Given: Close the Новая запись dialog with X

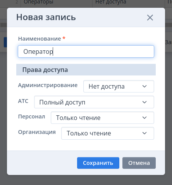Looking at the screenshot, I should (x=150, y=17).
